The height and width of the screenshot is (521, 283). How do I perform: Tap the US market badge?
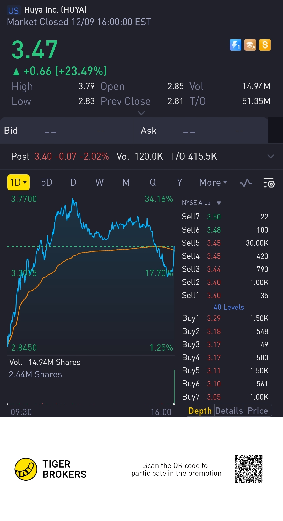(13, 10)
